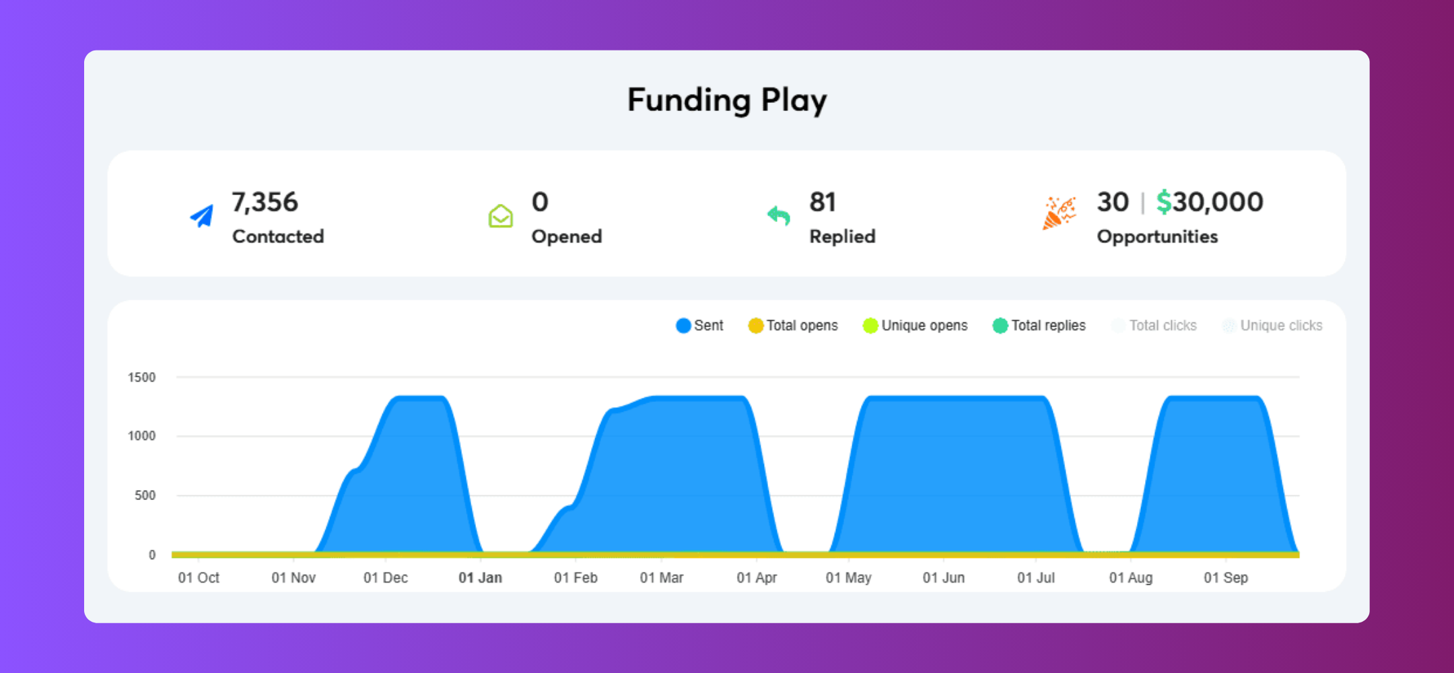
Task: Click the Funding Play title
Action: pos(727,100)
